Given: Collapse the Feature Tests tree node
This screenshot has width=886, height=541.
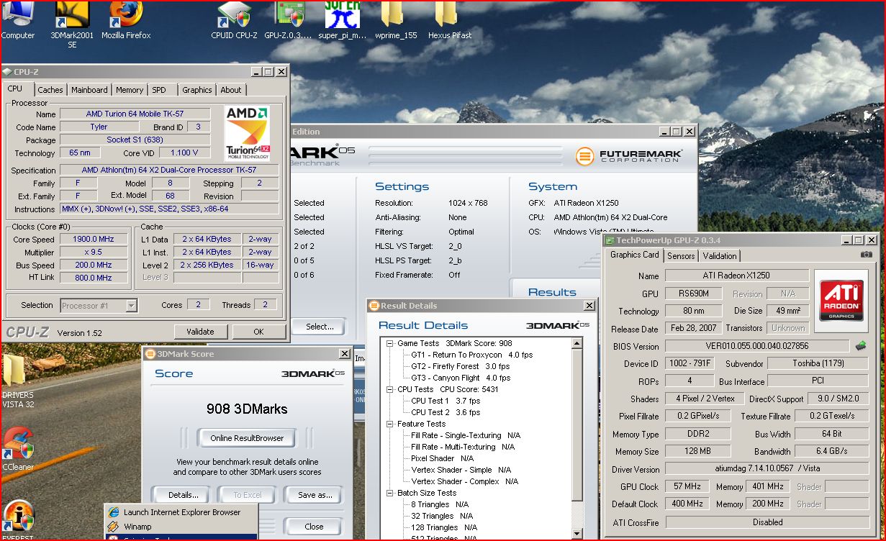Looking at the screenshot, I should pos(390,424).
